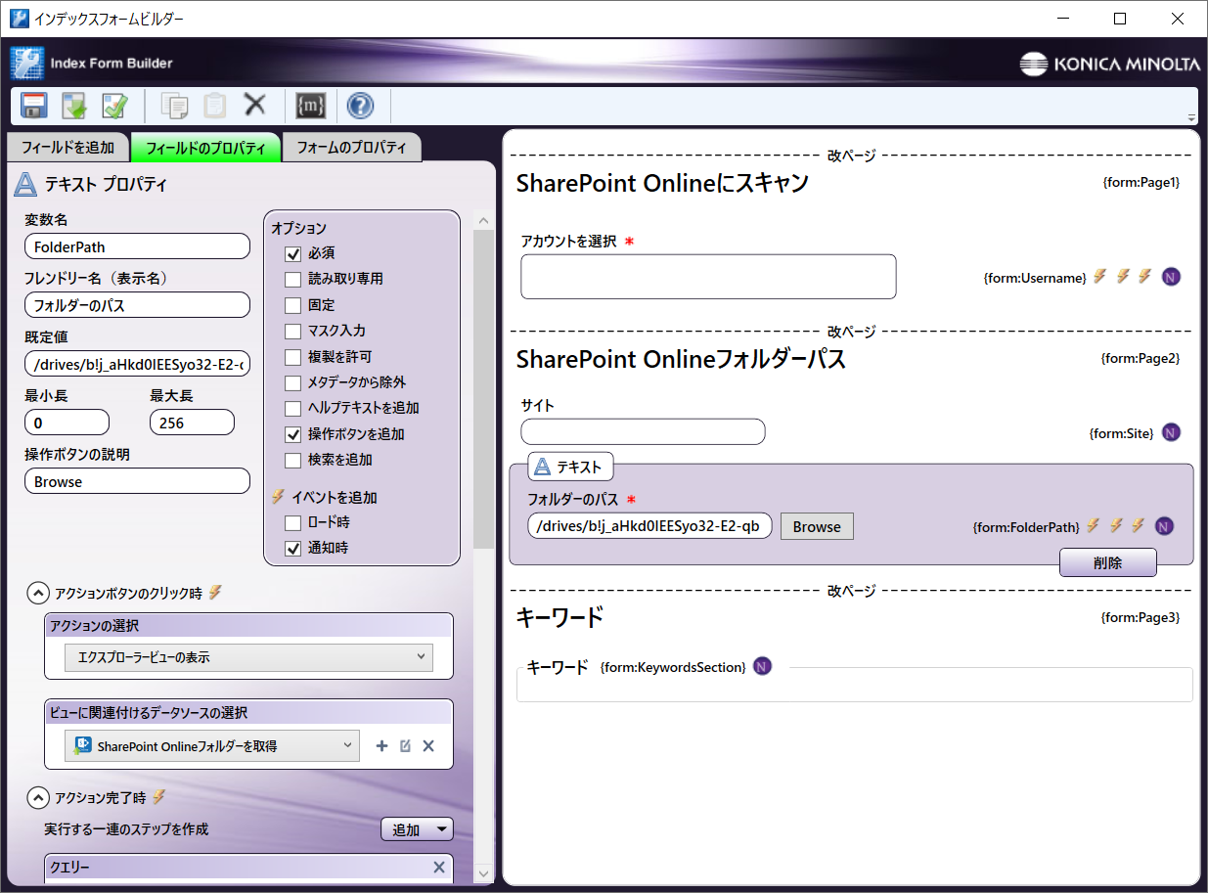Open the SharePoint Onlineフォルダーを取得 data source dropdown

coord(212,745)
